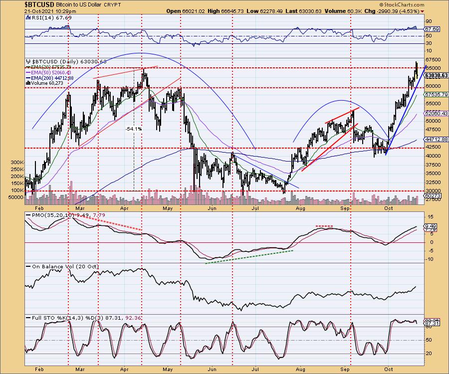Click the EMA(50) 52060.43 legend entry
Image resolution: width=449 pixels, height=374 pixels.
[x=49, y=73]
